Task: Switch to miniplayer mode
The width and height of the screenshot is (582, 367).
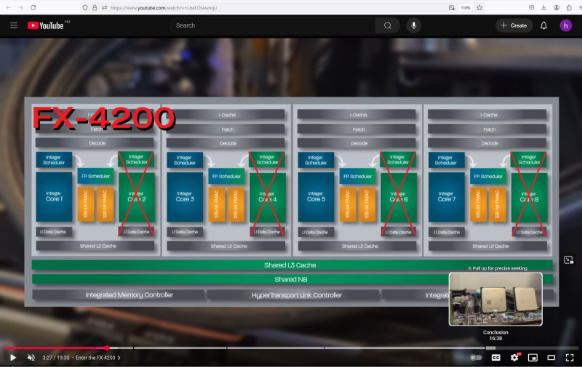Action: [533, 358]
